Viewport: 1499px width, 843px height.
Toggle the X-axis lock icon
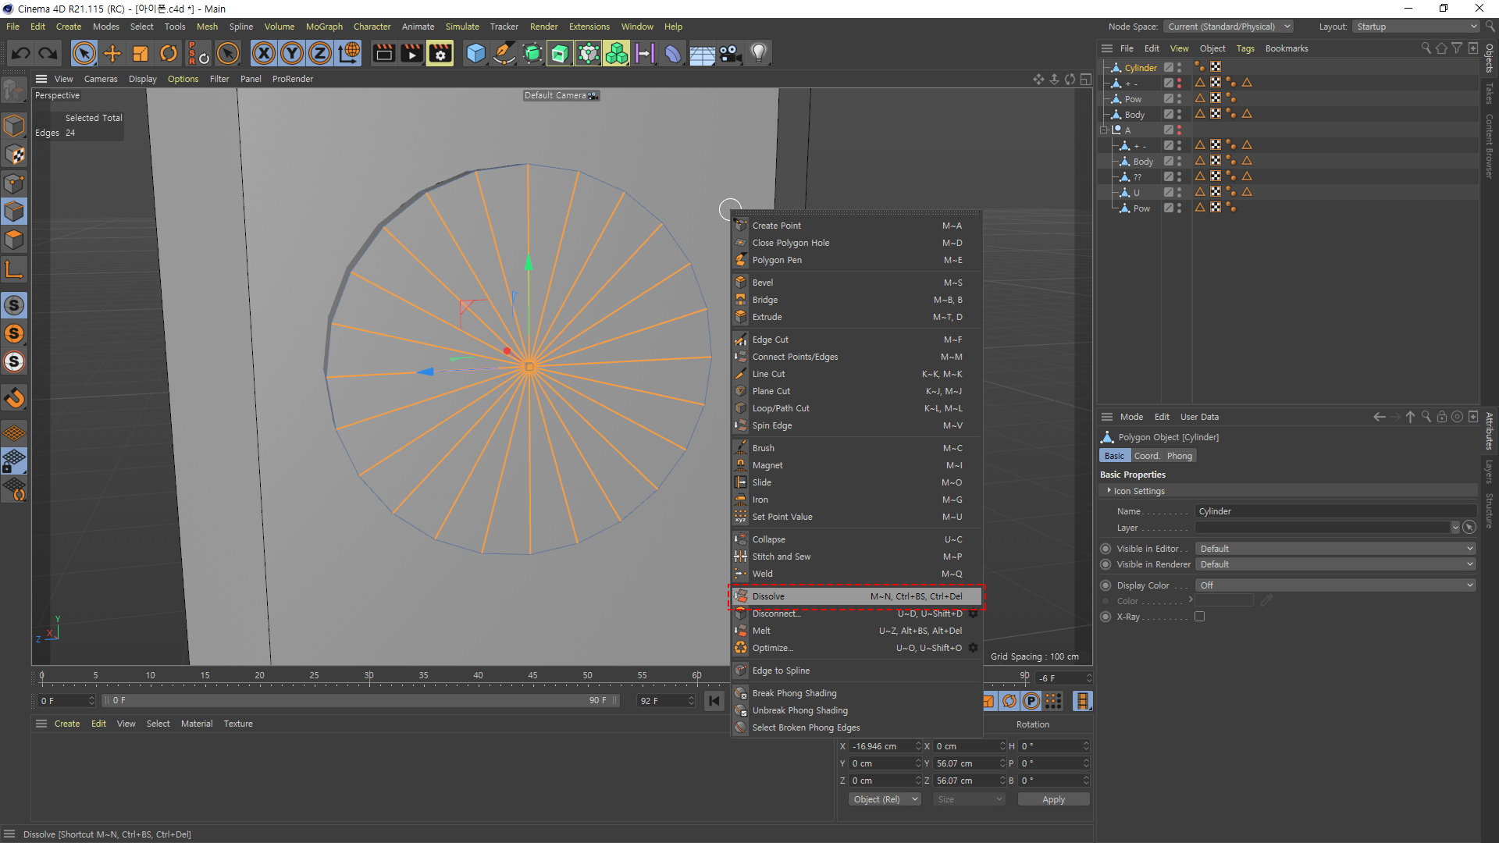click(x=264, y=53)
